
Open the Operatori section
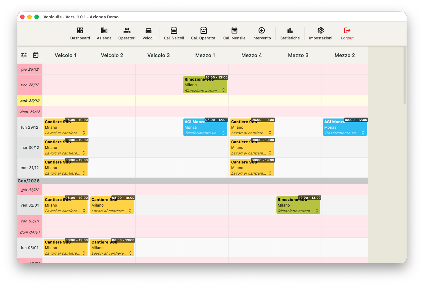click(127, 34)
